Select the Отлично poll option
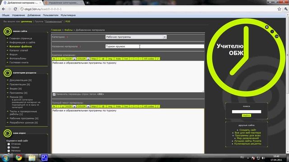Viewport: 289px width, 162px height. pyautogui.click(x=9, y=144)
